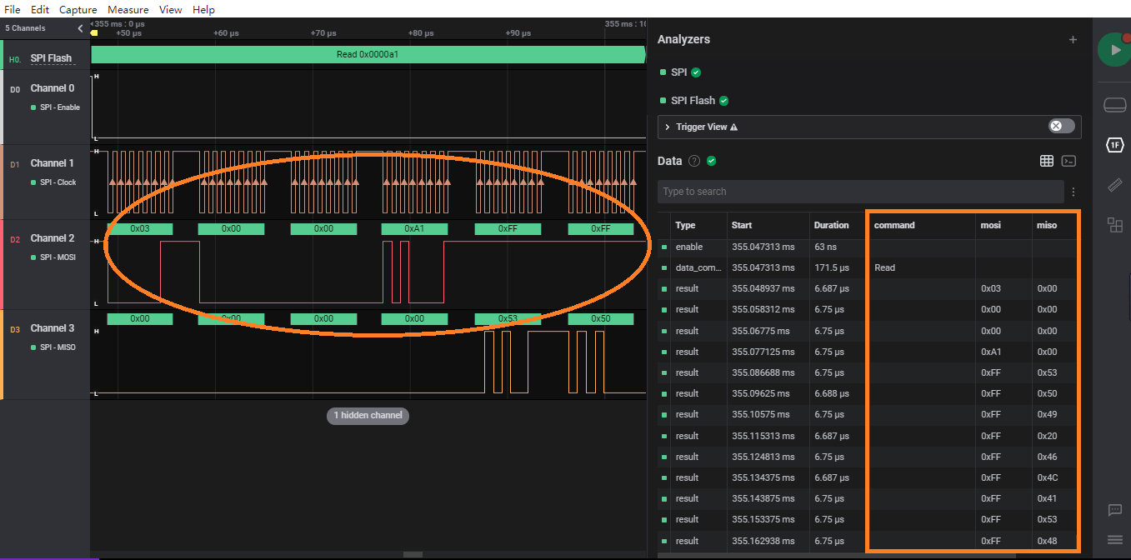This screenshot has height=560, width=1131.
Task: Click the SPI - MISO label
Action: (x=58, y=347)
